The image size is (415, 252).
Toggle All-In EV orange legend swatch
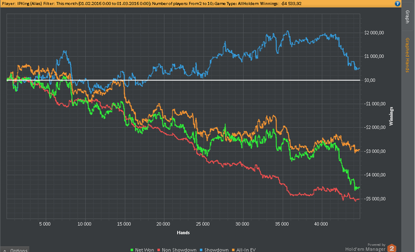click(233, 250)
